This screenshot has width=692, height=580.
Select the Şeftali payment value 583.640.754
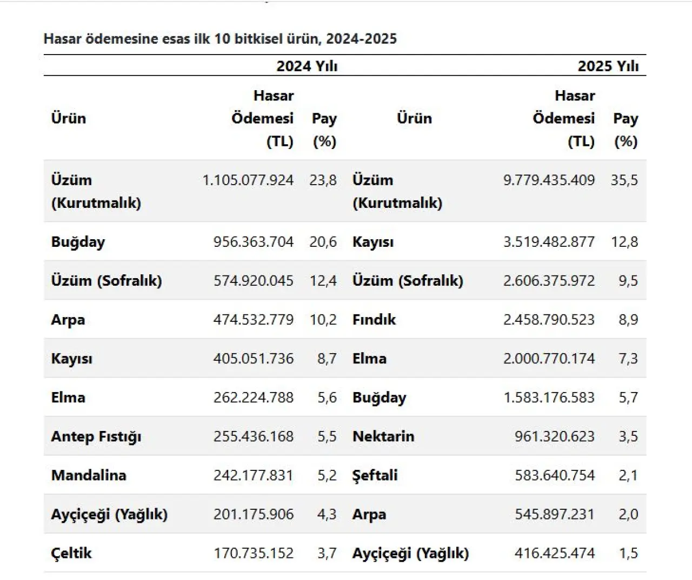554,475
